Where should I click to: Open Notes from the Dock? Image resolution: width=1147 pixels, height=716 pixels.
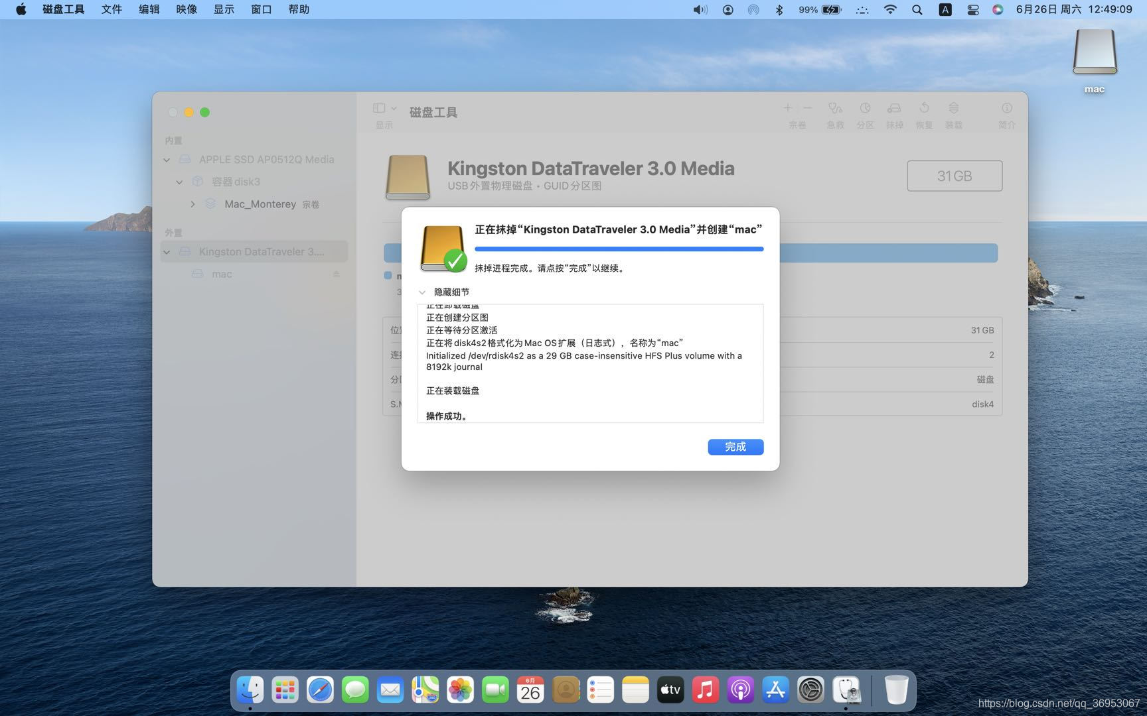[x=635, y=690]
